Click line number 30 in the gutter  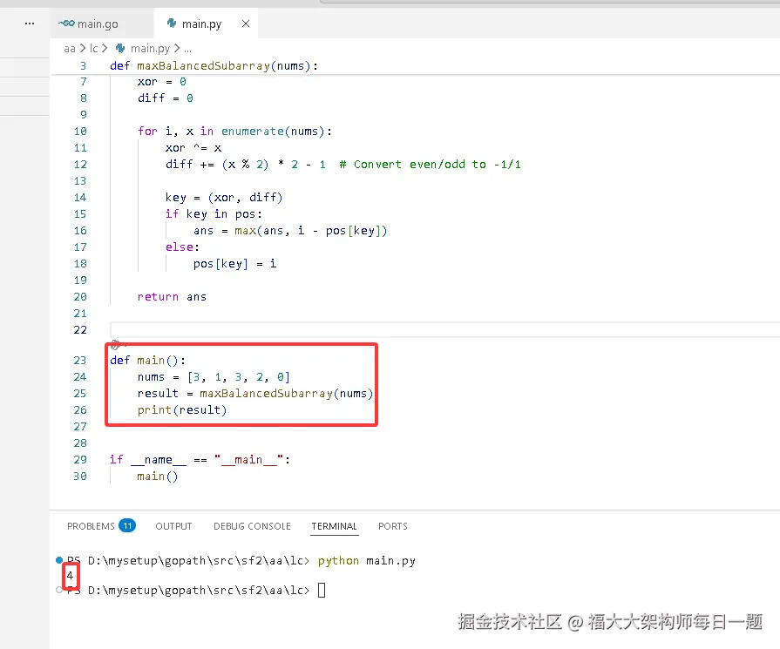tap(80, 476)
